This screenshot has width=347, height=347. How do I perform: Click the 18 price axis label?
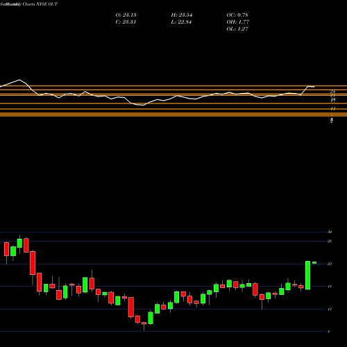click(330, 287)
